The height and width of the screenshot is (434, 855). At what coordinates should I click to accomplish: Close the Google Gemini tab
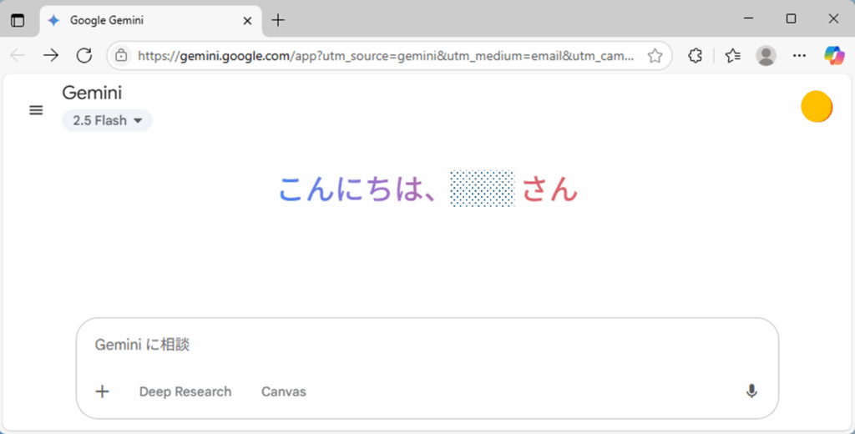(x=247, y=21)
